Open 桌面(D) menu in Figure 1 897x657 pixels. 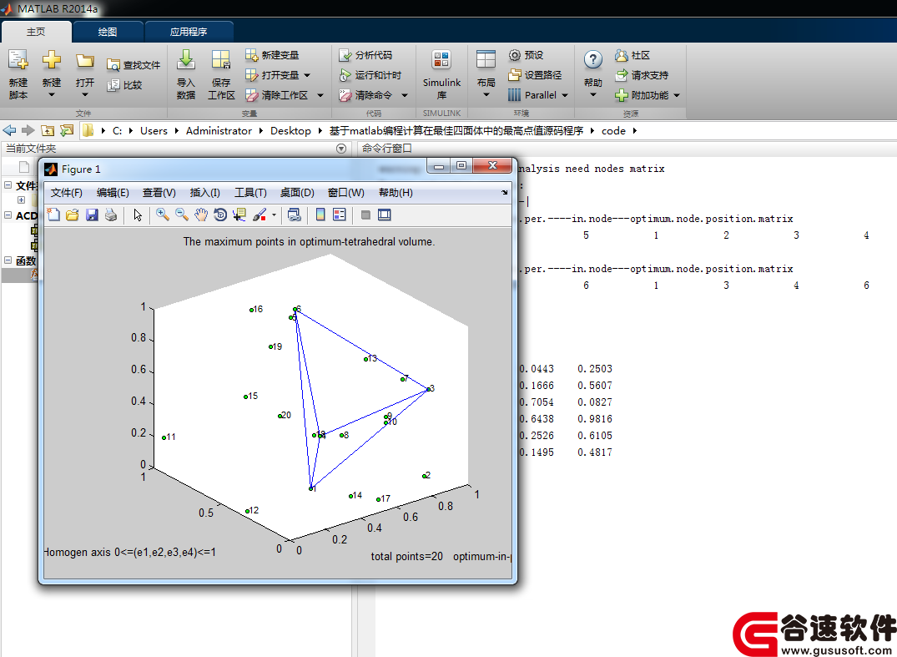[297, 193]
